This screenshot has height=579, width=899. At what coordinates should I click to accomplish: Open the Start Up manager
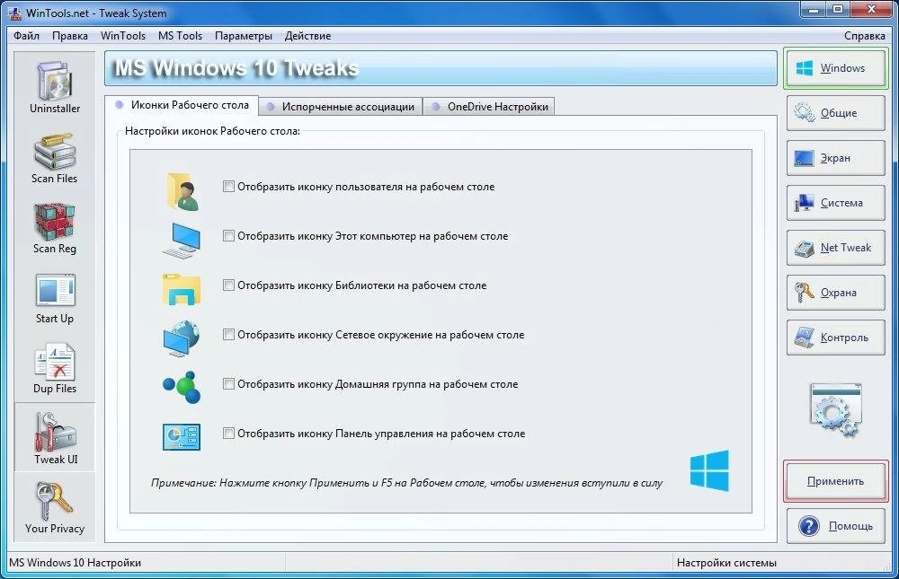[x=55, y=298]
